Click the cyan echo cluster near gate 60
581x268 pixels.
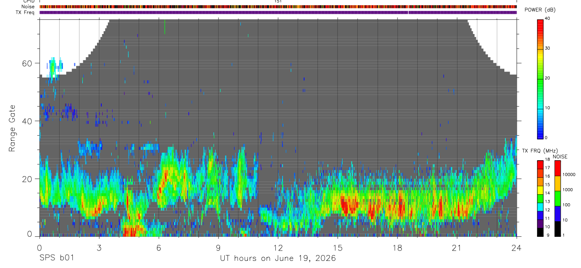tap(53, 66)
